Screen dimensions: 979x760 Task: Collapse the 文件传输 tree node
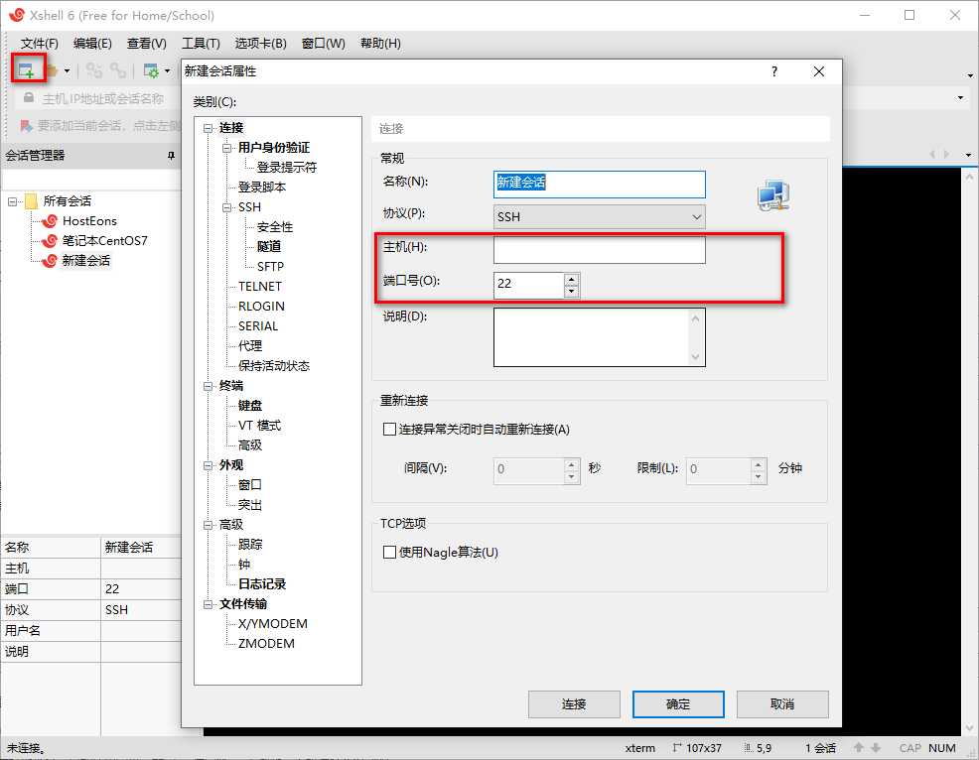[208, 604]
